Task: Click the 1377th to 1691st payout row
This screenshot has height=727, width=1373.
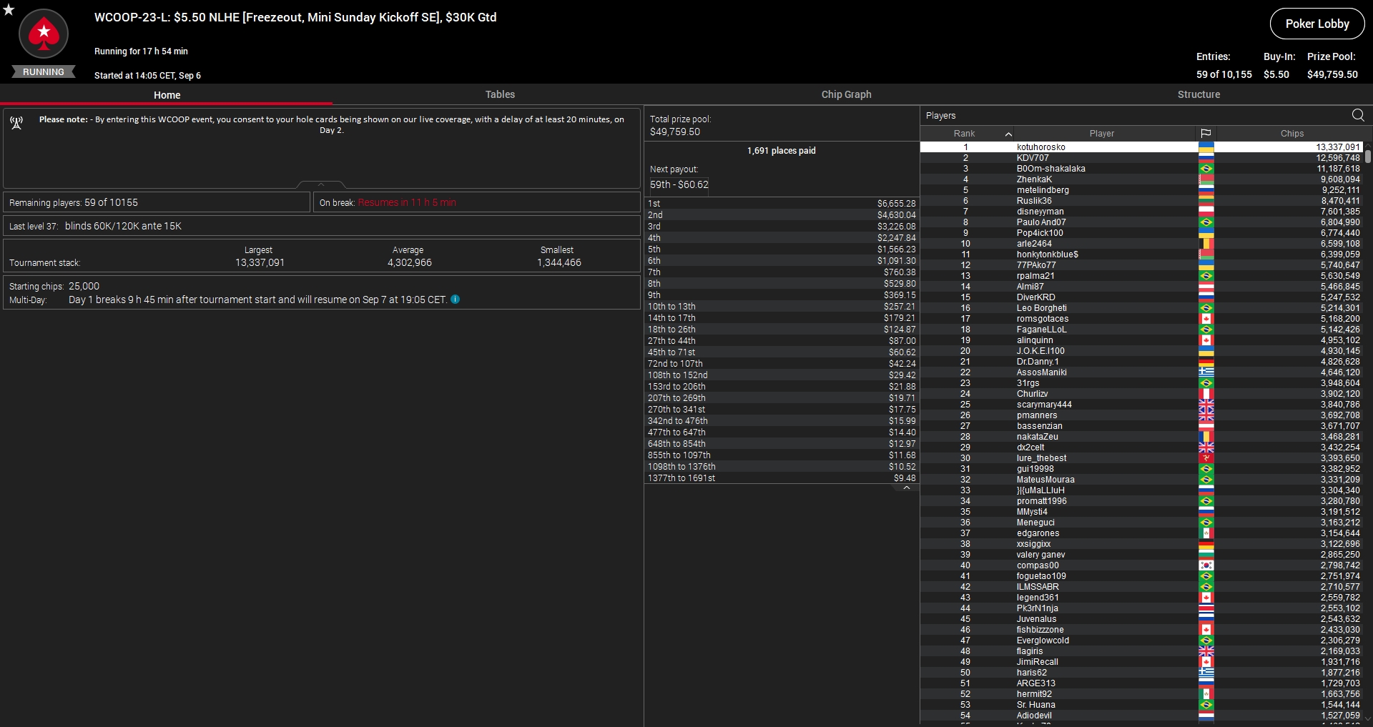Action: [782, 478]
